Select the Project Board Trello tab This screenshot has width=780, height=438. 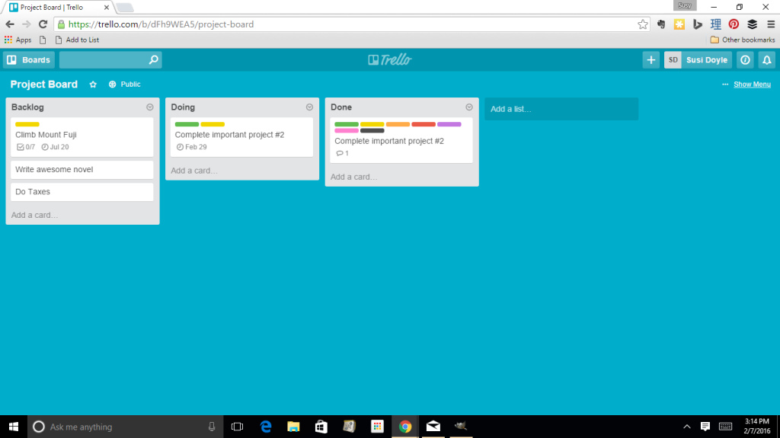[59, 8]
